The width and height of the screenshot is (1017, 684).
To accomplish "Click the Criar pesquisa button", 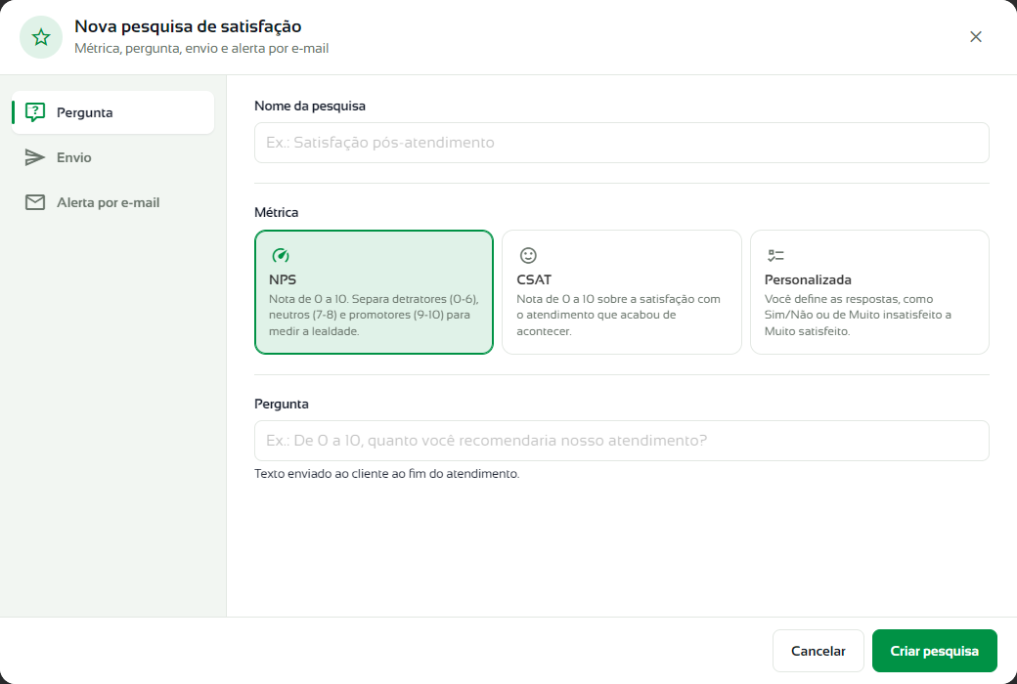I will tap(934, 651).
